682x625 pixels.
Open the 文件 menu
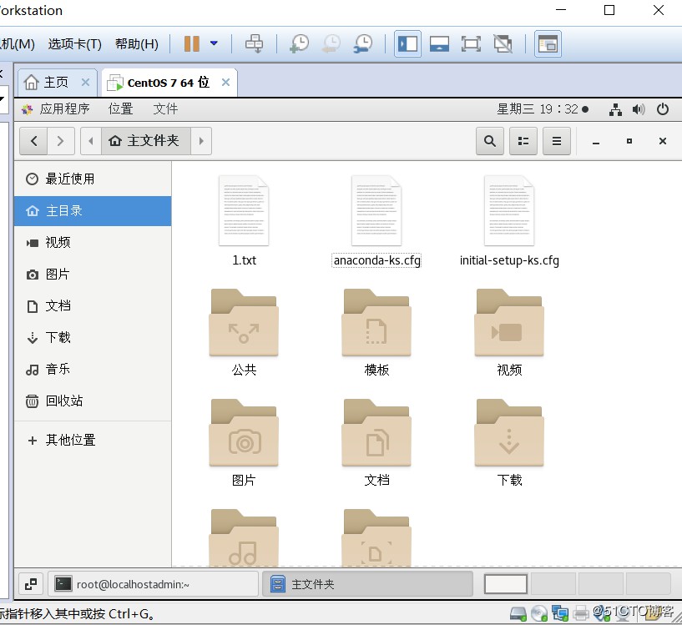(165, 108)
